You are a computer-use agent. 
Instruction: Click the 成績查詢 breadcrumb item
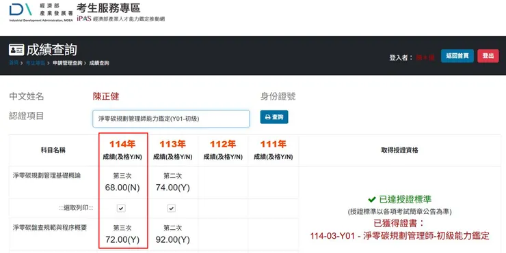pos(99,63)
